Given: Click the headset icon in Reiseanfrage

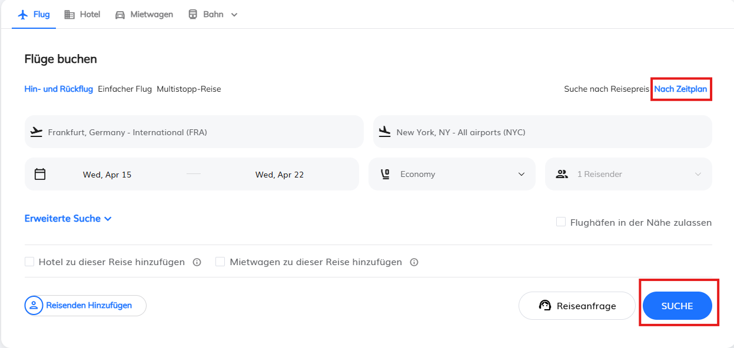Looking at the screenshot, I should 545,306.
